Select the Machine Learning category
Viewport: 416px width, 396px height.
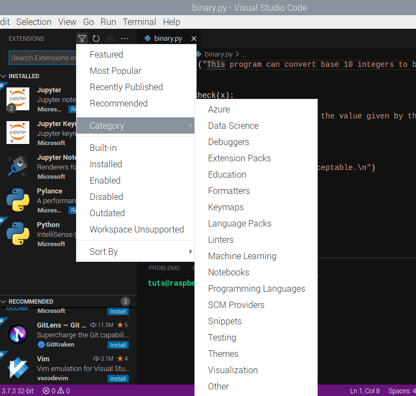tap(256, 256)
